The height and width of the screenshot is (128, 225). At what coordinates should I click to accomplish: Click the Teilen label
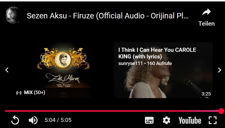[x=207, y=24]
